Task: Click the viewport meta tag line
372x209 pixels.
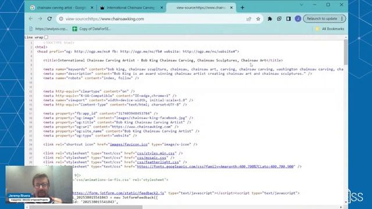Action: coord(118,100)
